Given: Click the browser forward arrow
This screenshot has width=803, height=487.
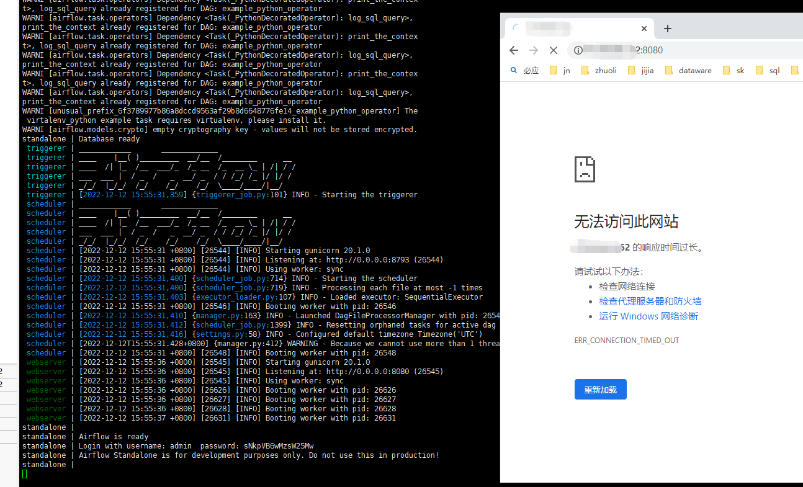Looking at the screenshot, I should click(534, 50).
